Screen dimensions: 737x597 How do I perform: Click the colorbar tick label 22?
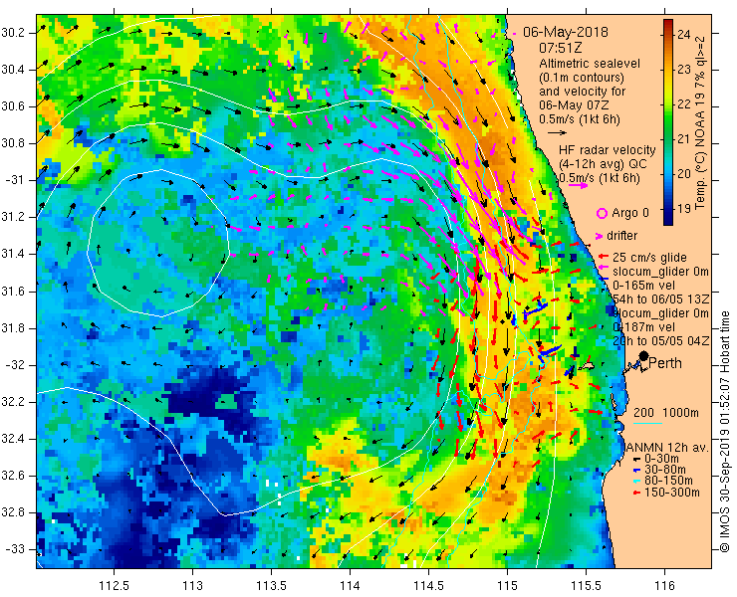click(x=684, y=104)
